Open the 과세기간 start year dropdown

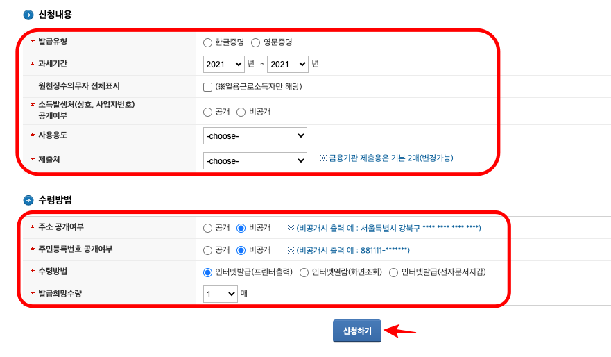pos(224,65)
